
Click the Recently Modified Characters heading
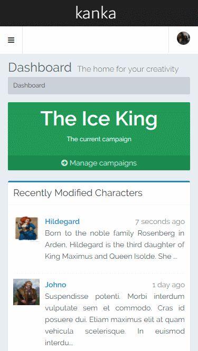coord(78,193)
